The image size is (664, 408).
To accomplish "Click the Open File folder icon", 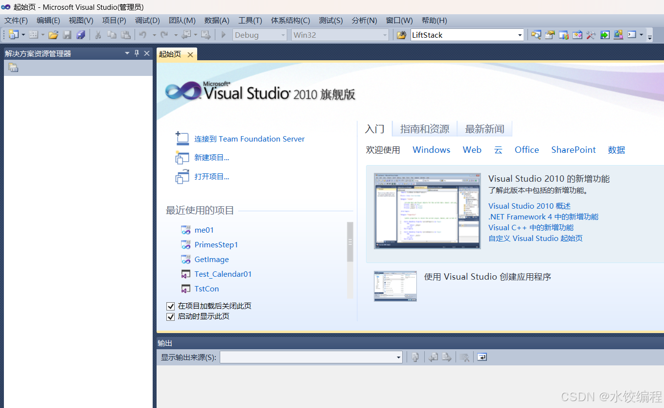I will (53, 35).
